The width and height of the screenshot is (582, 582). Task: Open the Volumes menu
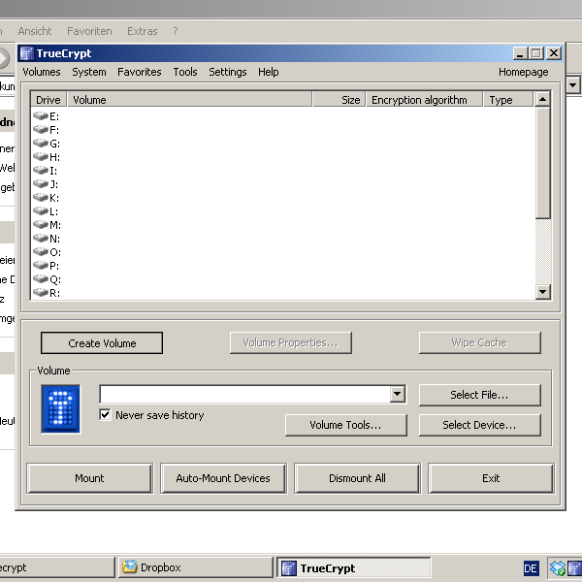tap(42, 72)
